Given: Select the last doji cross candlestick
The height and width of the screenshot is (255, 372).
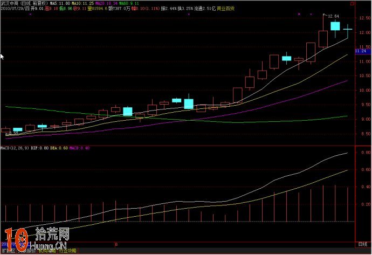Looking at the screenshot, I should [348, 29].
